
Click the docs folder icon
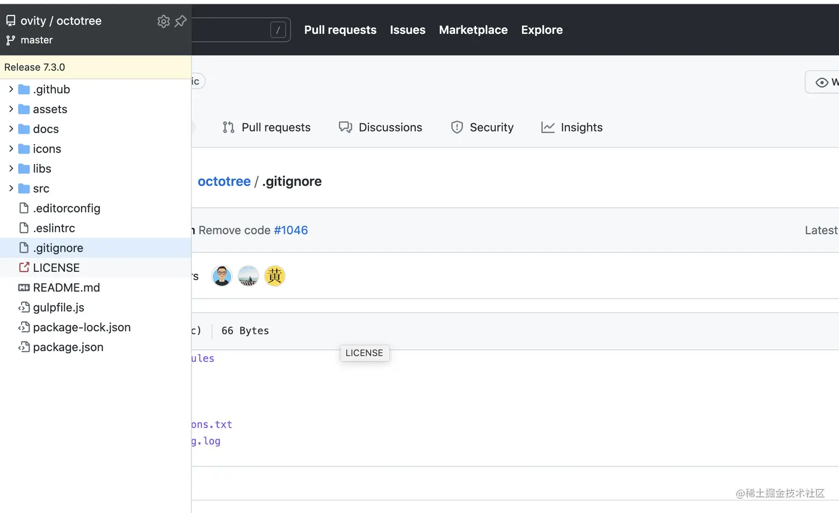click(24, 129)
